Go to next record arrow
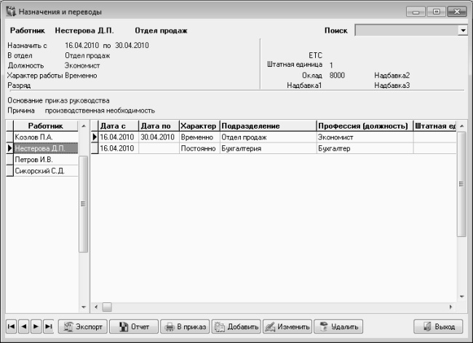The image size is (473, 343). pos(36,326)
